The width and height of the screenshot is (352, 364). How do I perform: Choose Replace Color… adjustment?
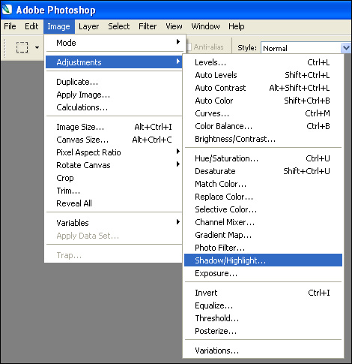pyautogui.click(x=263, y=197)
